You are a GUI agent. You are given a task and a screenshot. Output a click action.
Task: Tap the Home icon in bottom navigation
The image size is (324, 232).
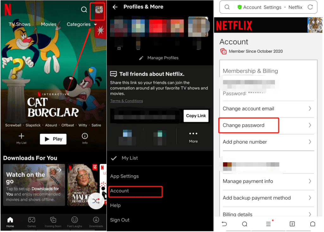(x=10, y=220)
